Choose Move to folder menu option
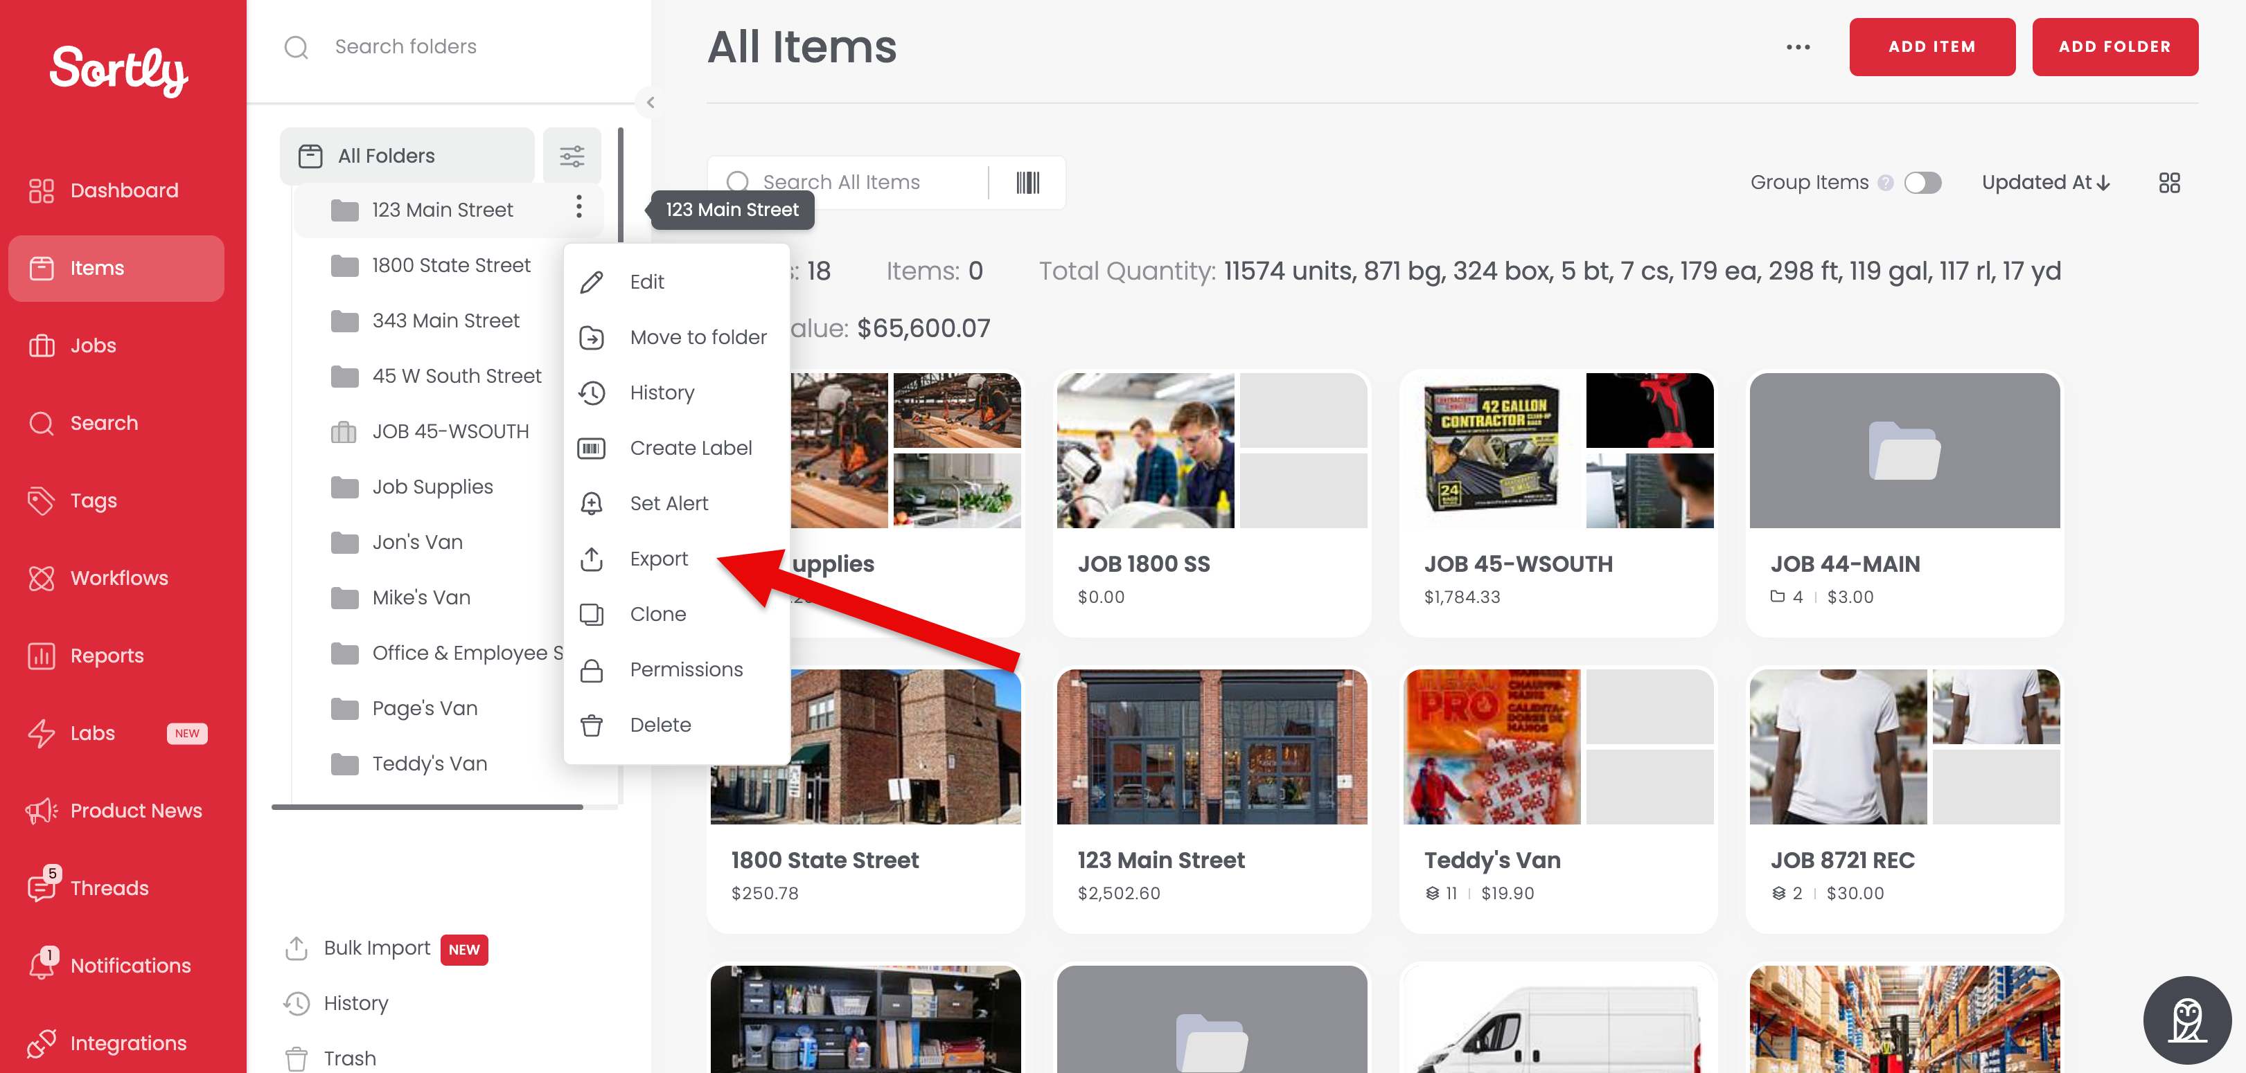Viewport: 2246px width, 1073px height. (675, 336)
